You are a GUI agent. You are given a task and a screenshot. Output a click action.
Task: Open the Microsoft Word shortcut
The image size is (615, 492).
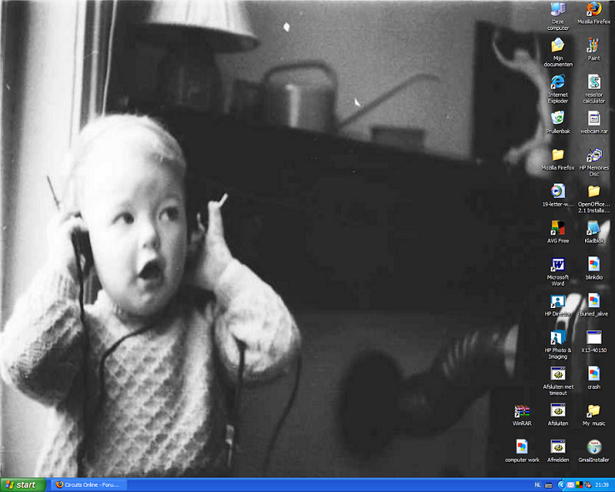557,265
